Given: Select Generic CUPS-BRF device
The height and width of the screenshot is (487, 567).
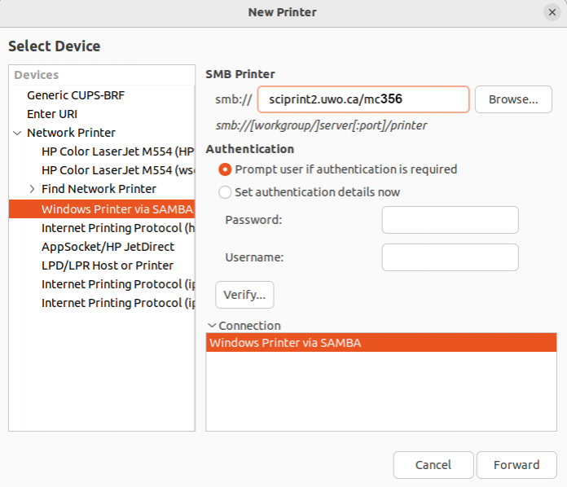Looking at the screenshot, I should pyautogui.click(x=75, y=95).
